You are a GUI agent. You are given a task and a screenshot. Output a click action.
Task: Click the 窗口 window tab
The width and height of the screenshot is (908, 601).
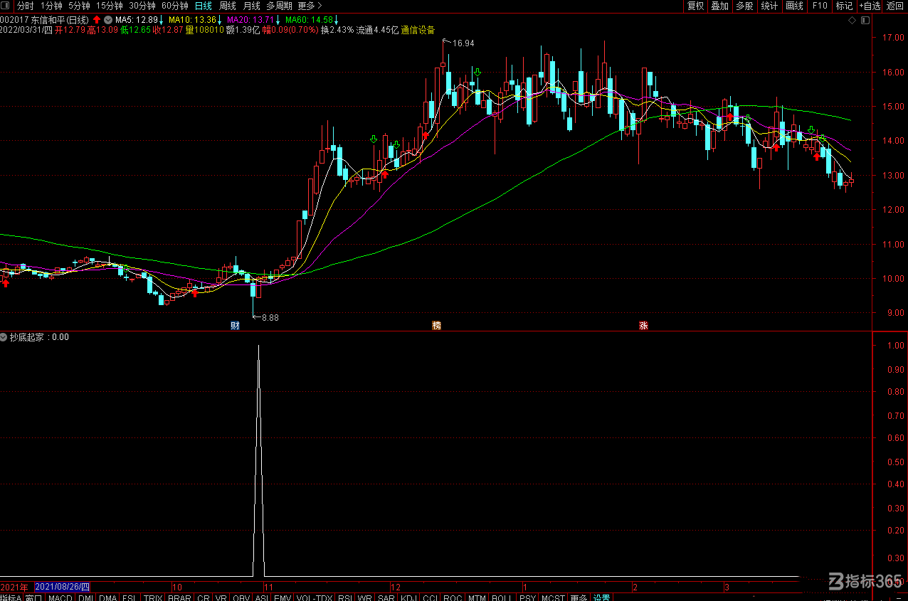pos(34,597)
